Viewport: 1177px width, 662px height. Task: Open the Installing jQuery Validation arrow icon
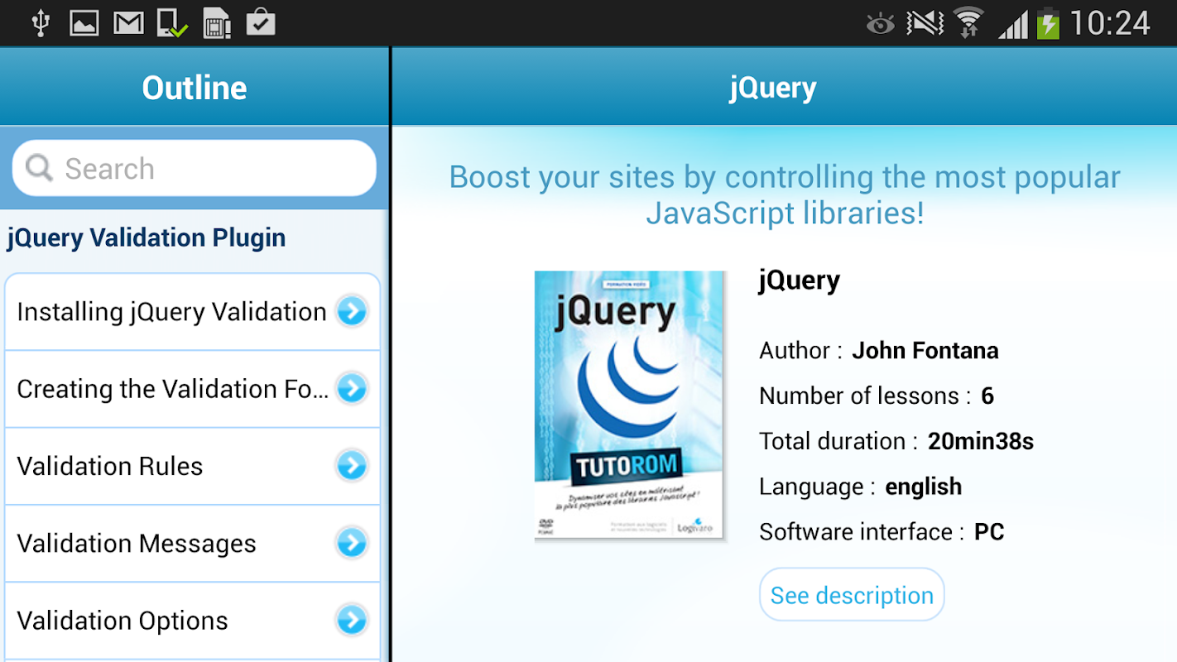352,312
